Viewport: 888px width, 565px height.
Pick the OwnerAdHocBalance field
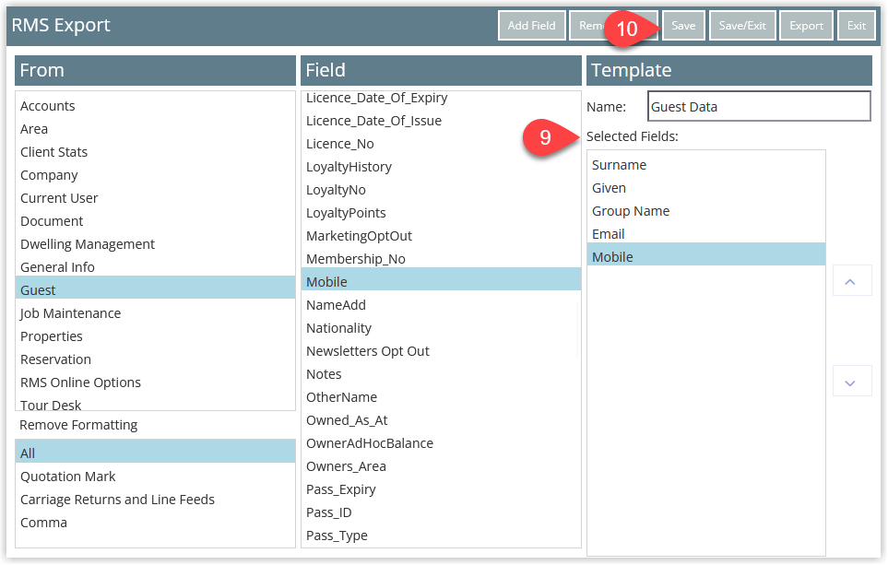(441, 443)
